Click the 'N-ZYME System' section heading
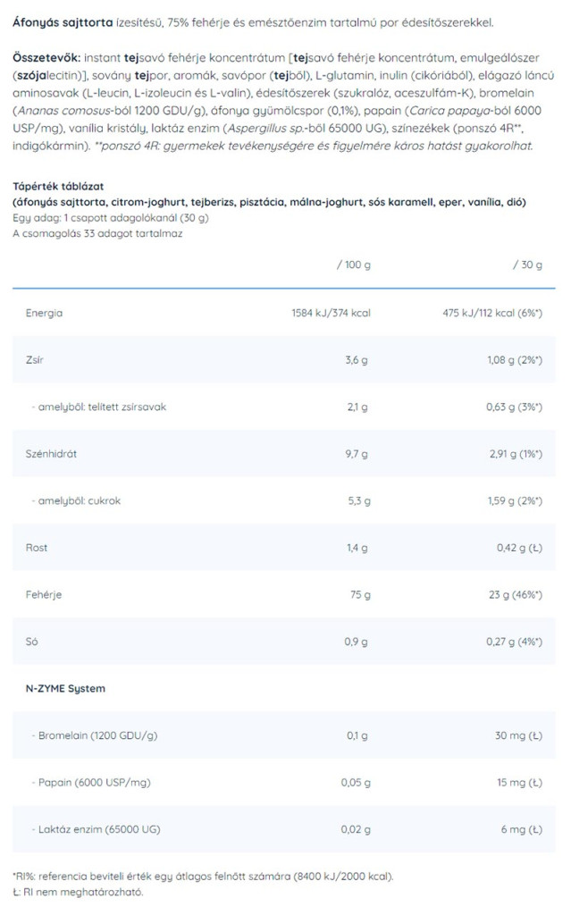This screenshot has height=915, width=571. (x=61, y=687)
